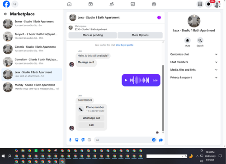Open the Groups tab icon

[x=154, y=4]
